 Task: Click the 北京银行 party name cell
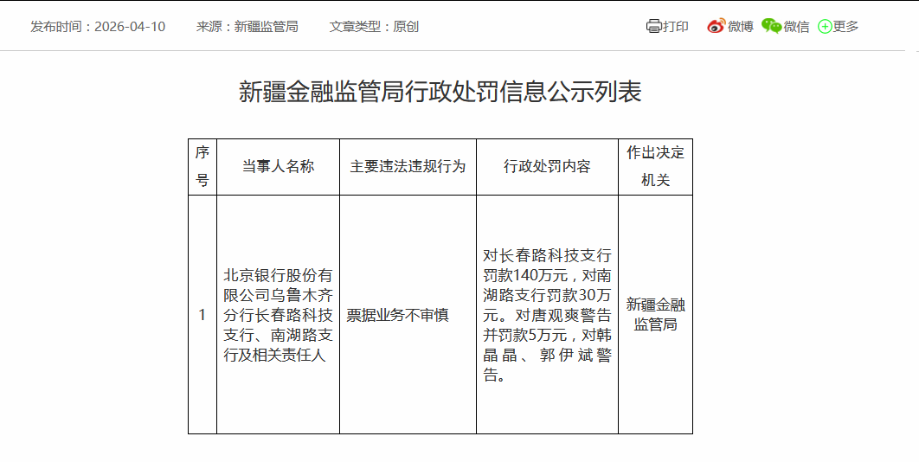(278, 315)
